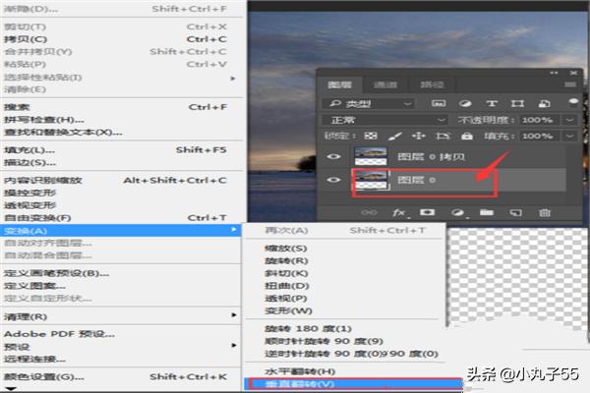
Task: Add layer mask icon
Action: pos(427,212)
